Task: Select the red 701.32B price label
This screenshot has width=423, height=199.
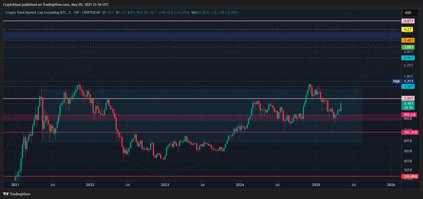Action: (x=410, y=132)
